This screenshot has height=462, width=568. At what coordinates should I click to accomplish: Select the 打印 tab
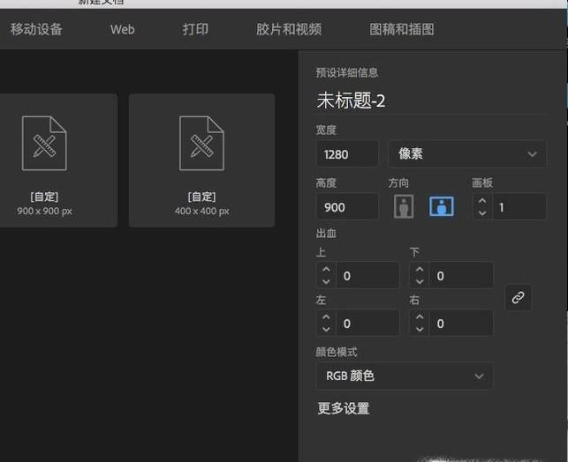[195, 29]
